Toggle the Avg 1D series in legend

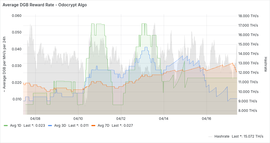16,126
